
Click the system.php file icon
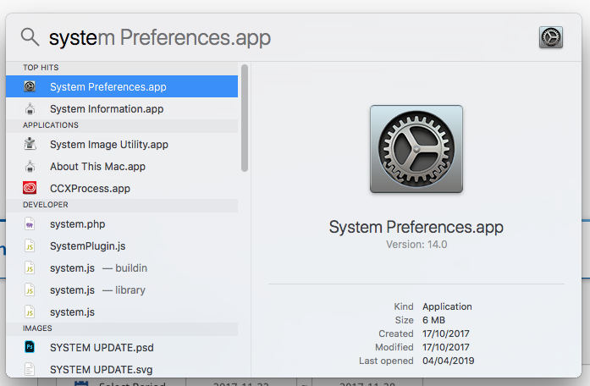click(x=30, y=224)
